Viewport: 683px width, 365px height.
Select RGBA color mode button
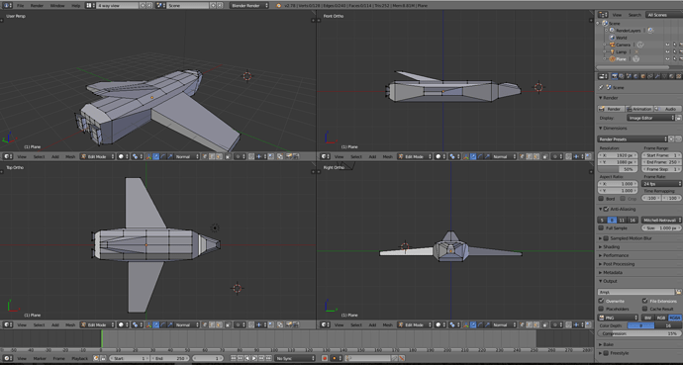675,319
